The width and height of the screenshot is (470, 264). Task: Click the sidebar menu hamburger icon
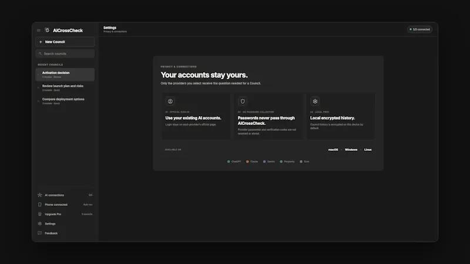[39, 31]
